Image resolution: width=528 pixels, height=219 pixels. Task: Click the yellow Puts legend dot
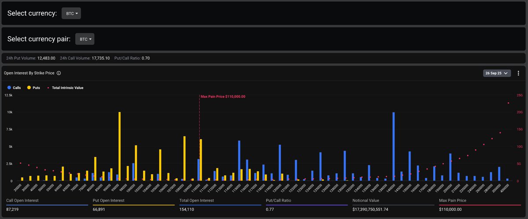point(29,88)
